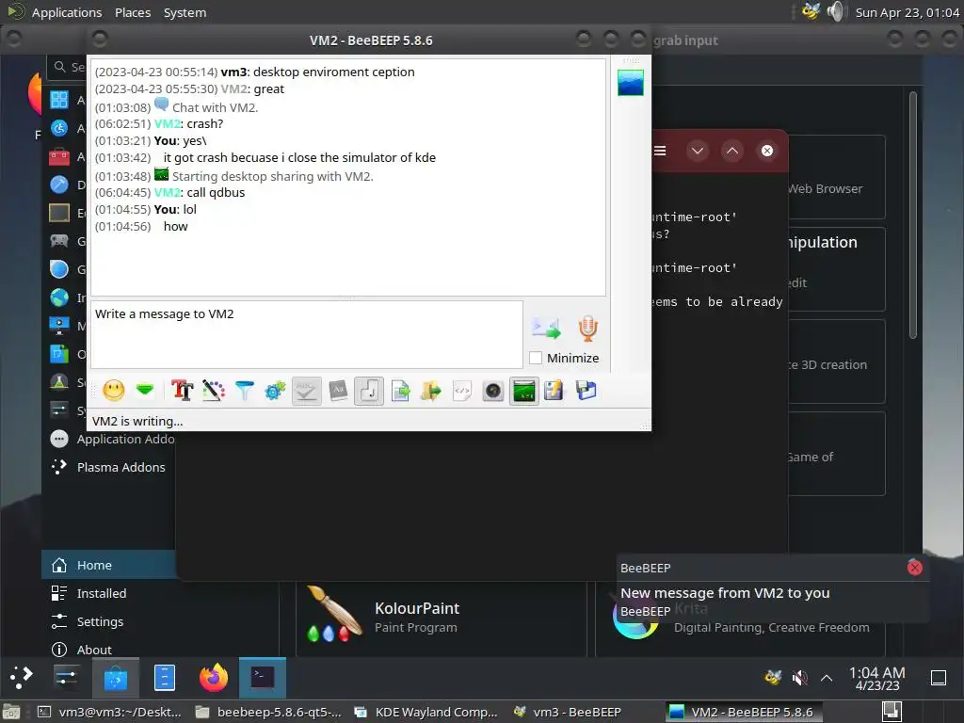Click the screenshot camera icon

click(493, 391)
